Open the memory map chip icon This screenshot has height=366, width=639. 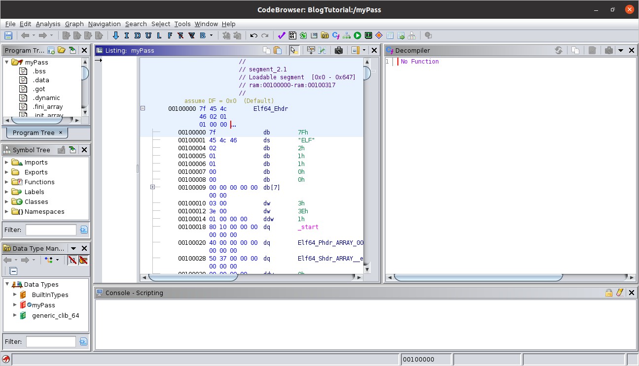tap(368, 35)
